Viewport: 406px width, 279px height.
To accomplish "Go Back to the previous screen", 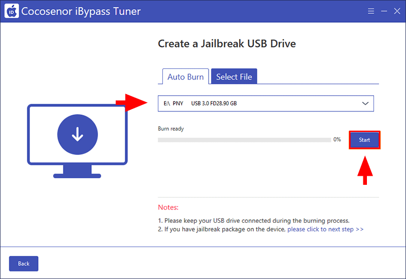I will click(x=23, y=264).
